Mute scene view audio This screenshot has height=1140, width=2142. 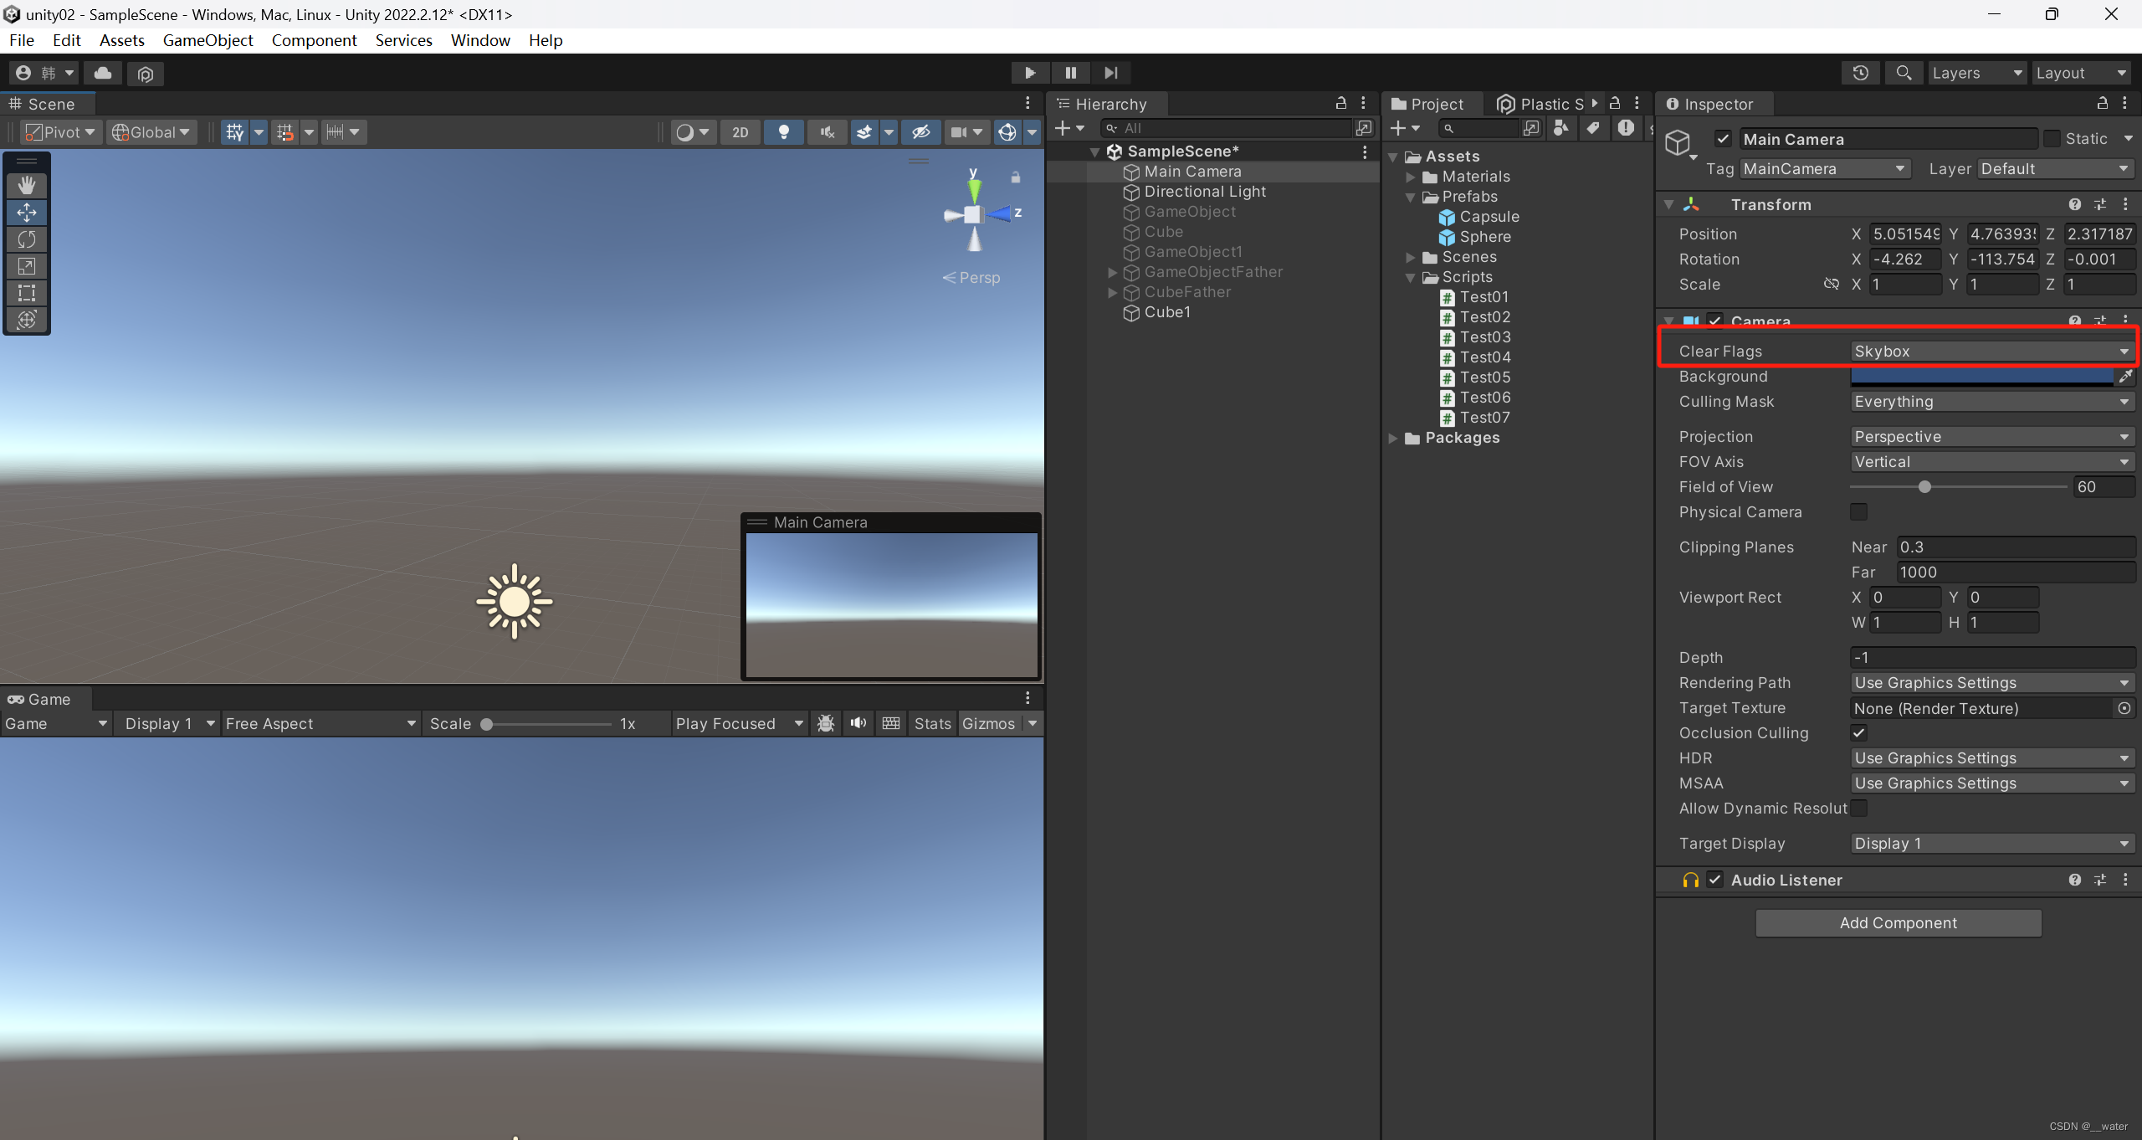(826, 131)
